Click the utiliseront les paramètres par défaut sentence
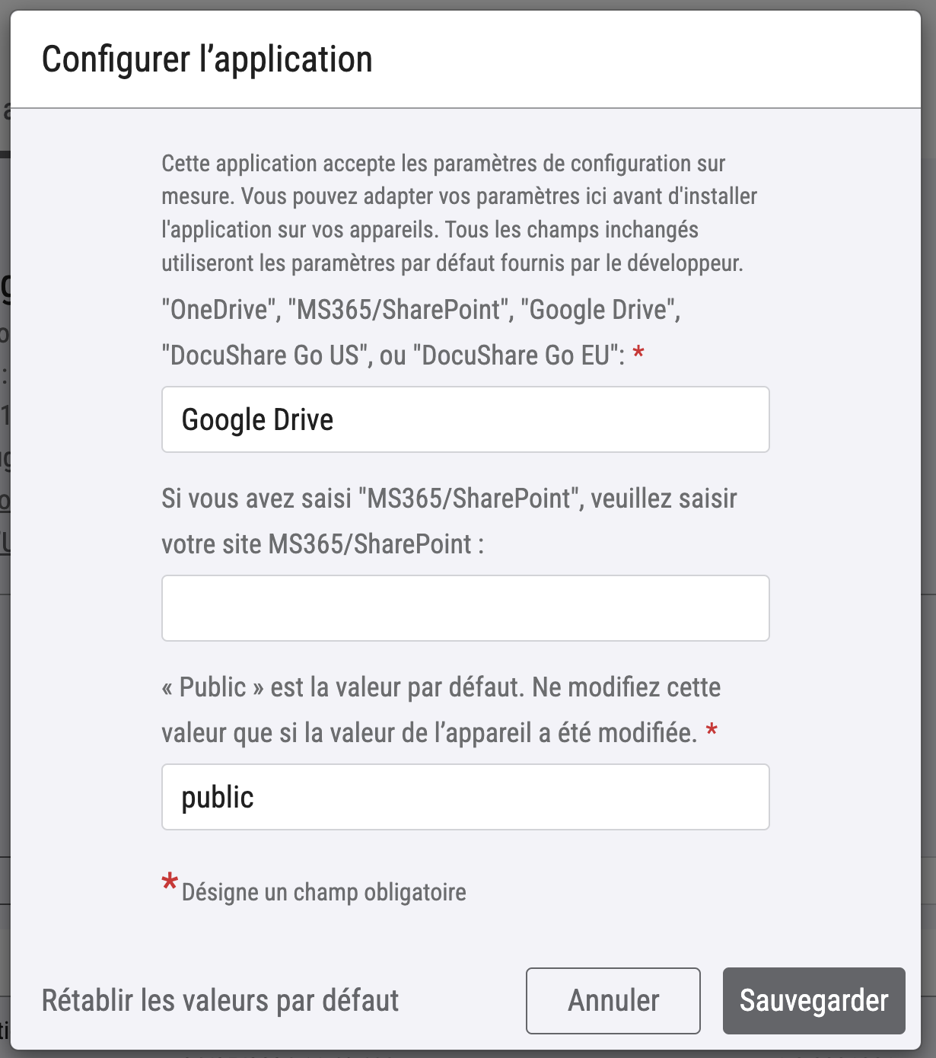The image size is (936, 1058). (x=452, y=263)
